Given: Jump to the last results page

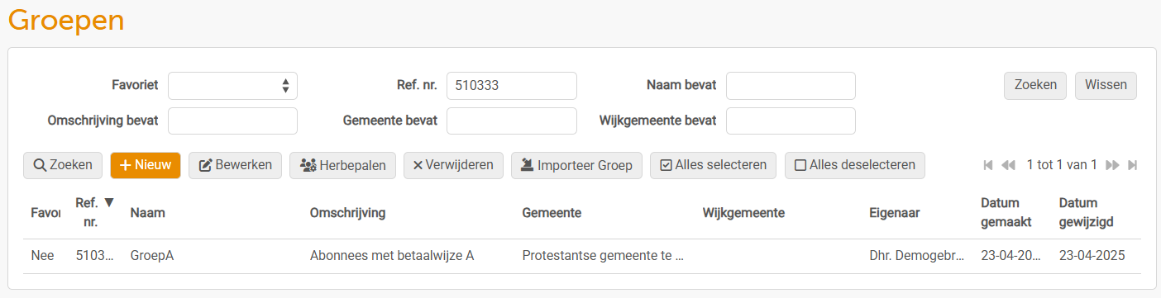Looking at the screenshot, I should point(1133,165).
